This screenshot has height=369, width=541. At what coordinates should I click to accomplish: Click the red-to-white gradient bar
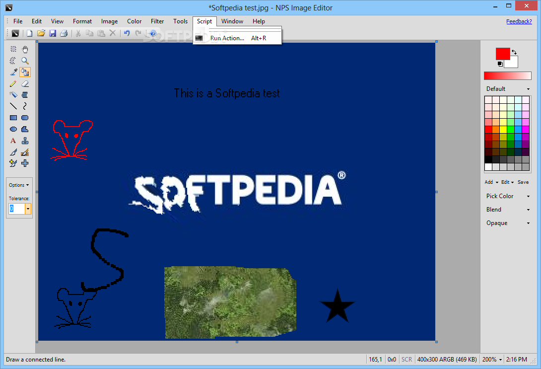tap(508, 75)
